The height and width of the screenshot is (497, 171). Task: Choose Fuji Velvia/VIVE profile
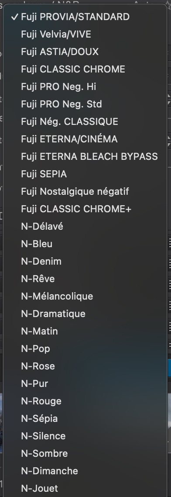pyautogui.click(x=85, y=34)
